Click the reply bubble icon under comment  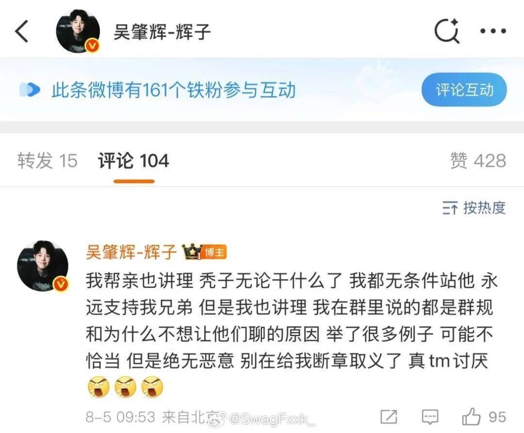(x=430, y=417)
